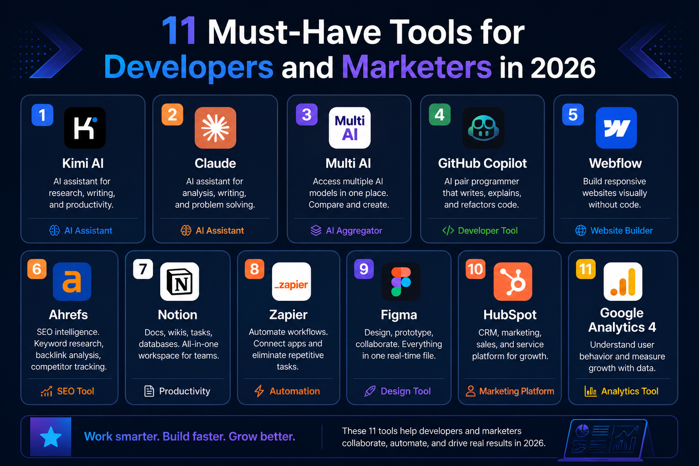
Task: Click the 'Kimi AI' title text
Action: (x=83, y=163)
